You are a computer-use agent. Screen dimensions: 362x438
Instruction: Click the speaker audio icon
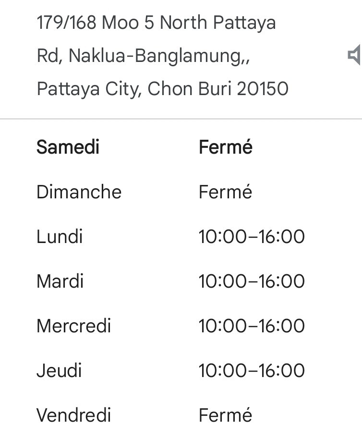tap(354, 55)
